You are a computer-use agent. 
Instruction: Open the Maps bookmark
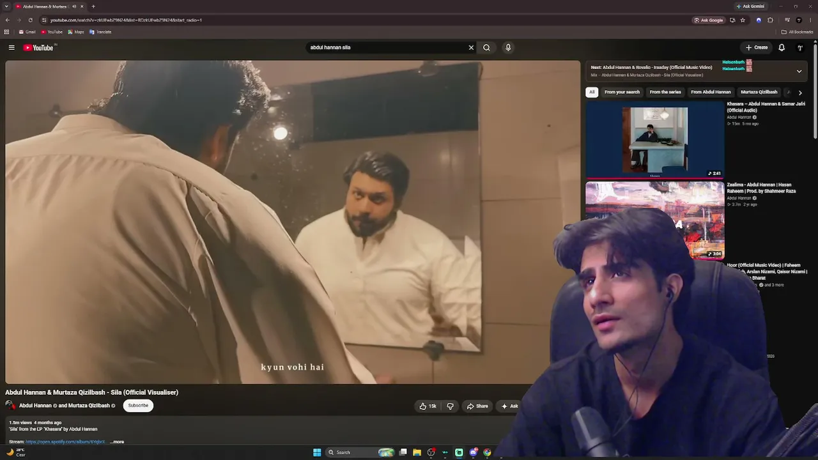click(76, 32)
